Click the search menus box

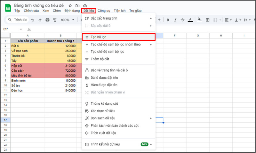click(x=18, y=20)
